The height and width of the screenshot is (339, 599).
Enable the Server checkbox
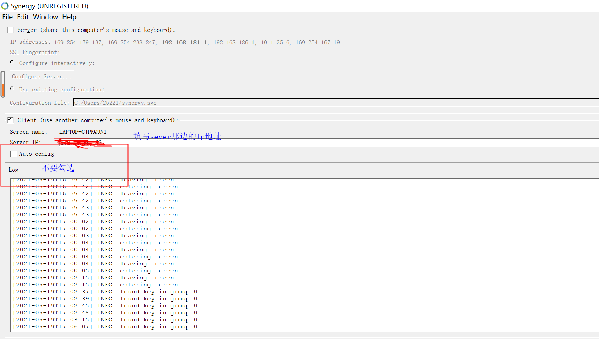click(x=11, y=30)
